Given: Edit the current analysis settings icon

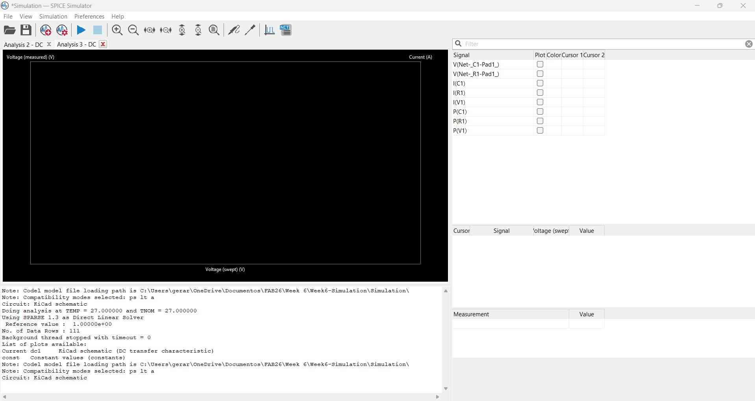Looking at the screenshot, I should (x=62, y=30).
